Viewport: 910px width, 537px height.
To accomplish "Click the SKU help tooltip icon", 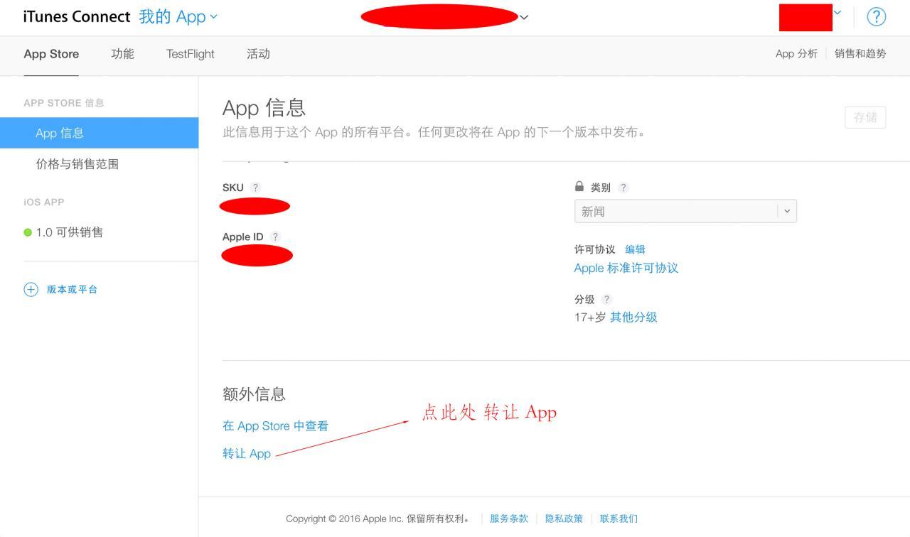I will (255, 188).
